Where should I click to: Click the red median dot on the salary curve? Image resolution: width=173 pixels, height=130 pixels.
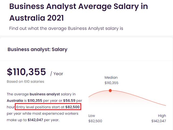(110, 91)
